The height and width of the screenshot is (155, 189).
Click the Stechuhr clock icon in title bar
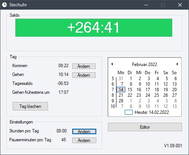click(x=4, y=5)
